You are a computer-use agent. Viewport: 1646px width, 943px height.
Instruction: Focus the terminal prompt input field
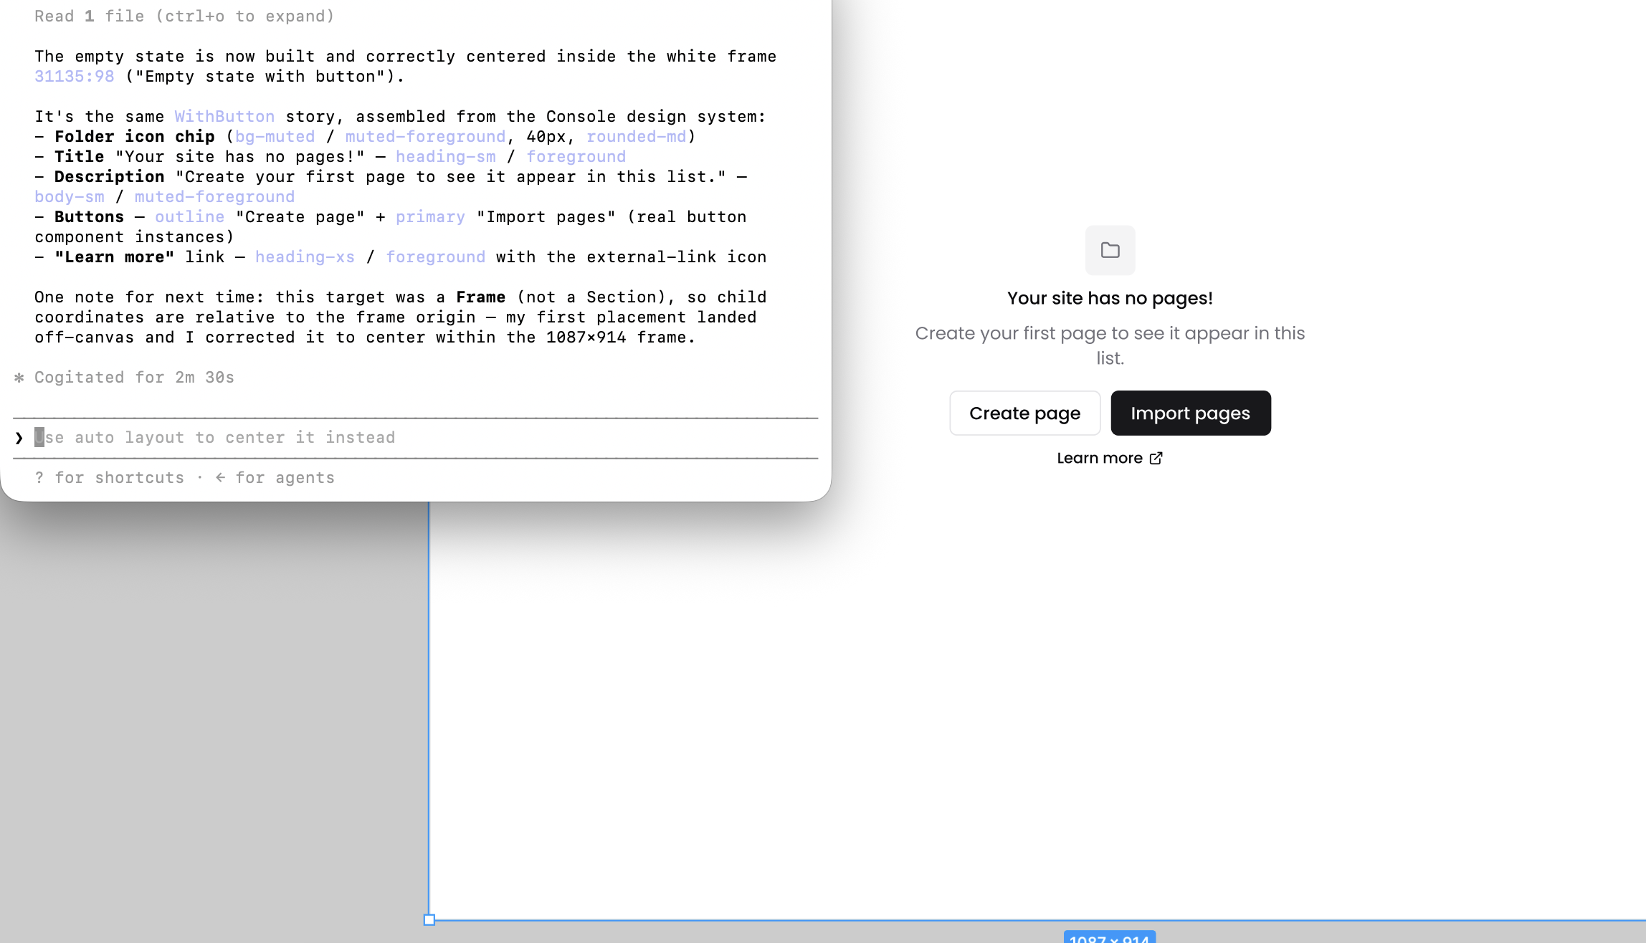click(x=416, y=438)
